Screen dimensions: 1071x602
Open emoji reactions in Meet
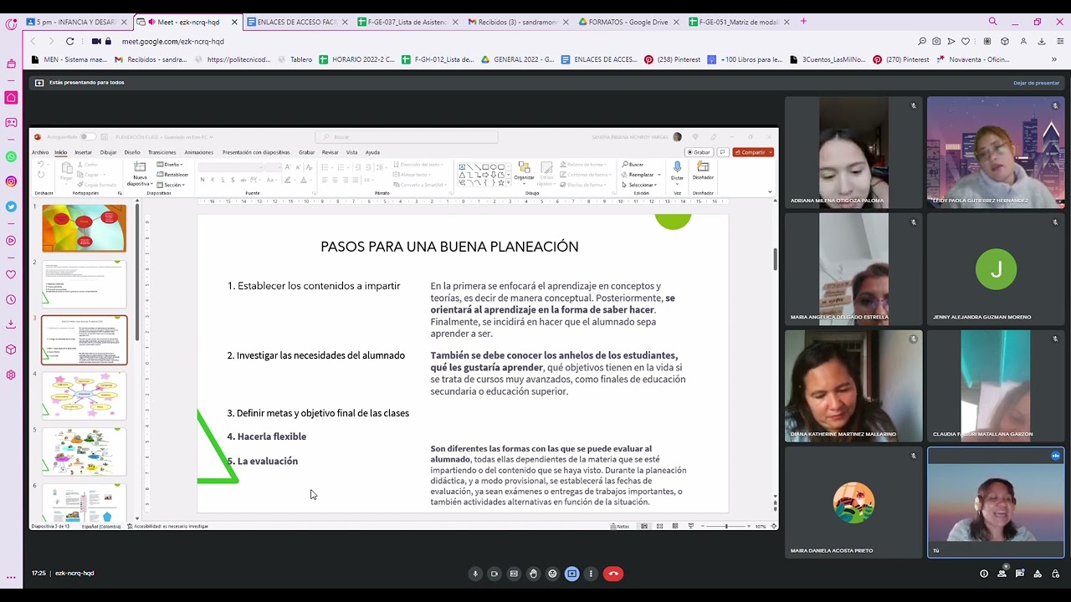click(x=552, y=574)
